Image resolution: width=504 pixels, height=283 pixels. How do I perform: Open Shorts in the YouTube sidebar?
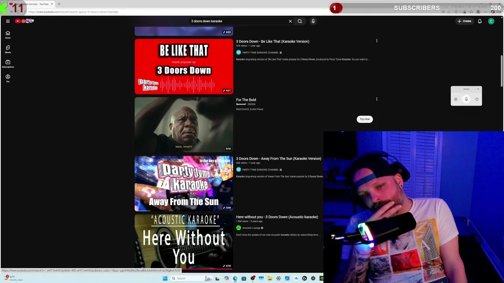[7, 49]
